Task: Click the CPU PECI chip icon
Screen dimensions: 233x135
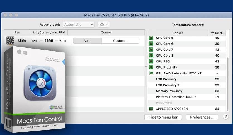Action: tap(151, 61)
